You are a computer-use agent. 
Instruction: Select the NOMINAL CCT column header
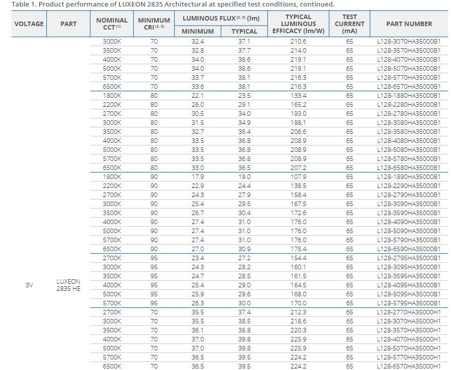click(x=112, y=24)
